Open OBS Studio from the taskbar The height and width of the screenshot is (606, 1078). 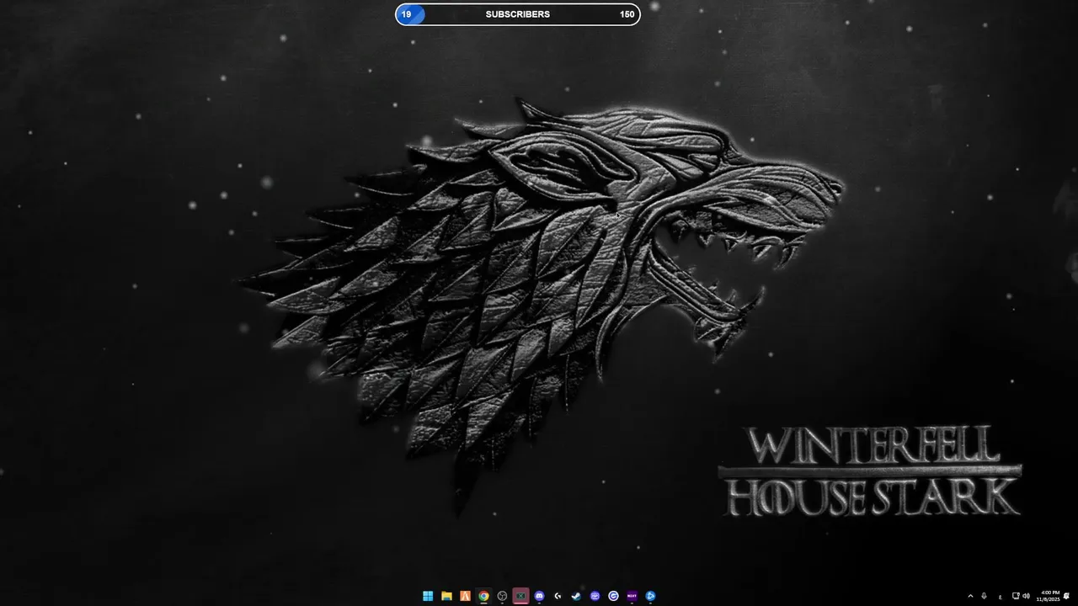tap(502, 596)
